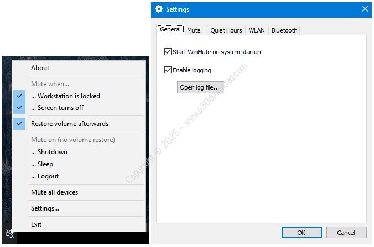The width and height of the screenshot is (374, 247).
Task: Choose Mute all devices menu entry
Action: coord(54,192)
